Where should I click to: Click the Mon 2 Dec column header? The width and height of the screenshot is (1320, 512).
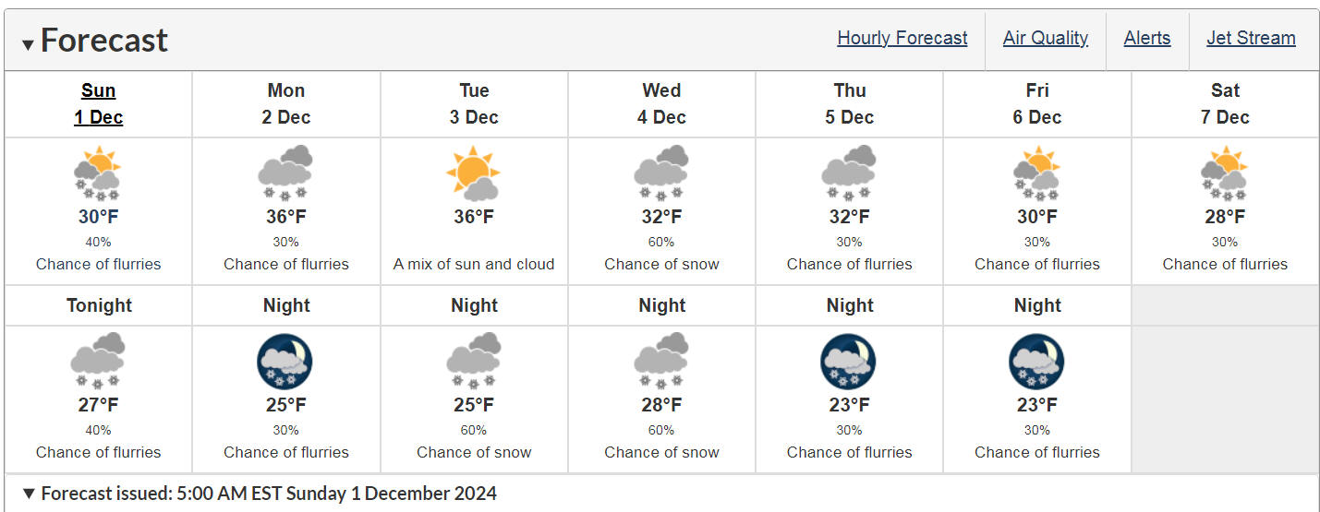[x=285, y=103]
